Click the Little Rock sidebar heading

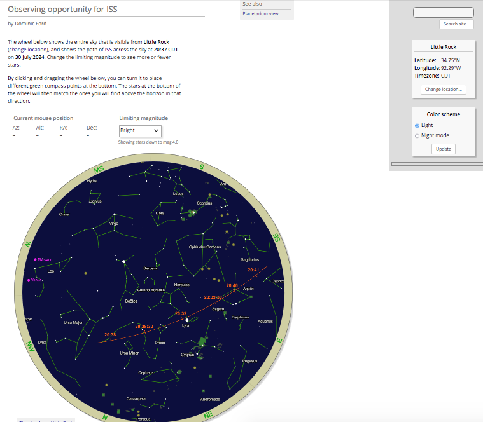click(444, 47)
